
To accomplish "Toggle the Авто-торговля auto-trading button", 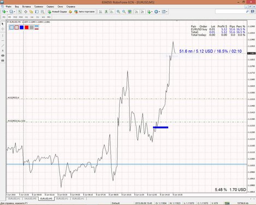I will click(85, 11).
